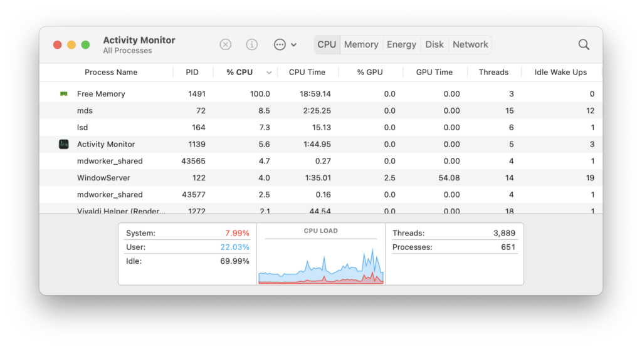Toggle sort arrow on % CPU column
The width and height of the screenshot is (642, 347).
269,73
